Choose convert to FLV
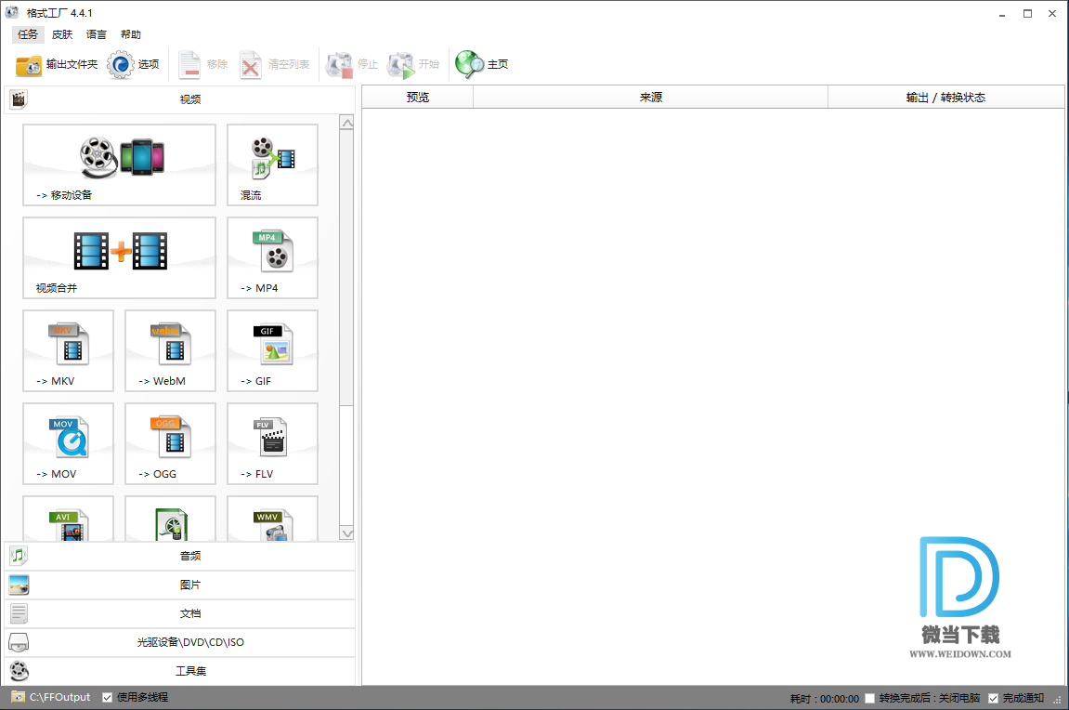The height and width of the screenshot is (710, 1069). pos(273,443)
